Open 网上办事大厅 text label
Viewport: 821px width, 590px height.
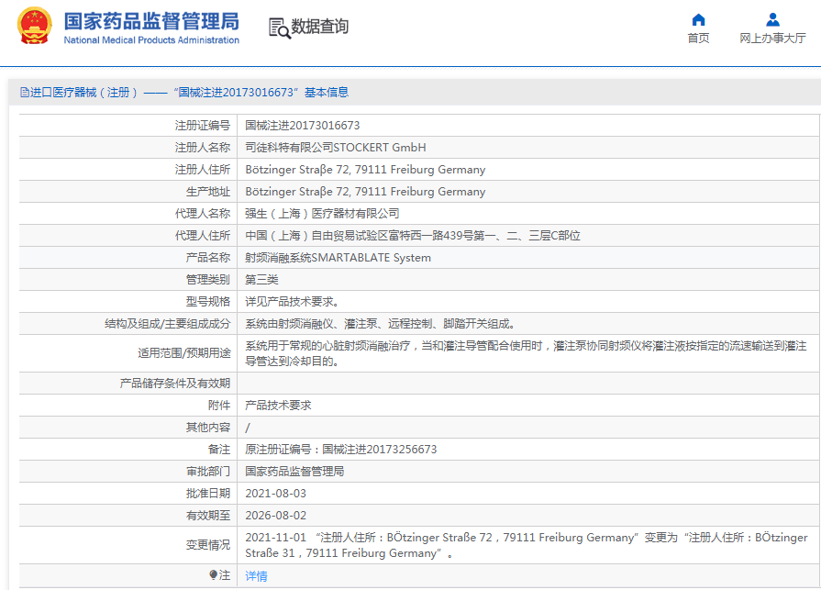tap(772, 39)
